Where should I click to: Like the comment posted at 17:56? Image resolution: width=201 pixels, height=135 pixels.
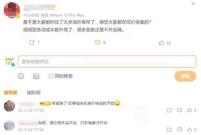point(189,130)
